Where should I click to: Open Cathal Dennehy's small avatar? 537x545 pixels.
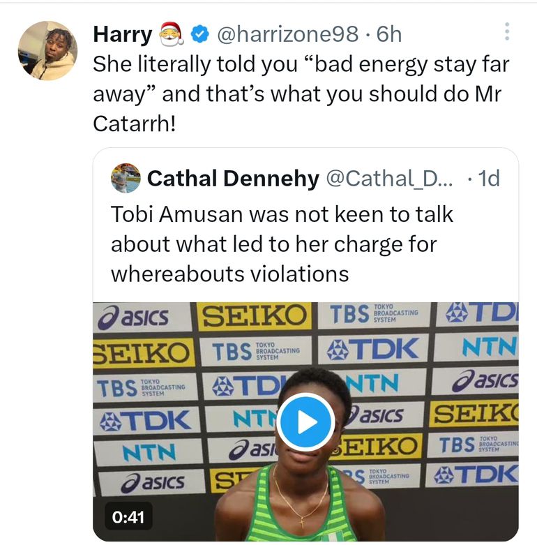tap(126, 179)
